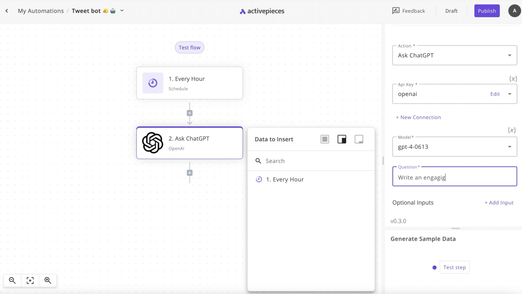Toggle dynamic value (x) above the Api Key field
The height and width of the screenshot is (294, 522).
click(513, 79)
